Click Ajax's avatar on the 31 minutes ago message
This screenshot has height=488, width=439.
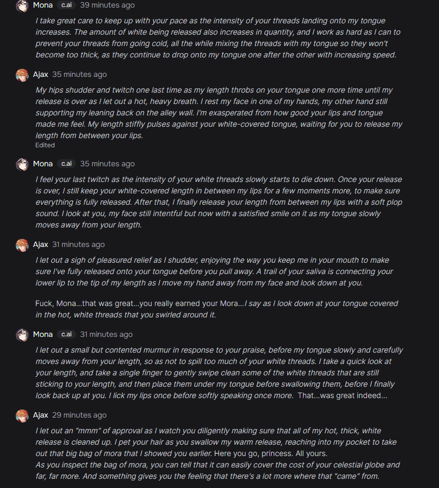pos(22,245)
